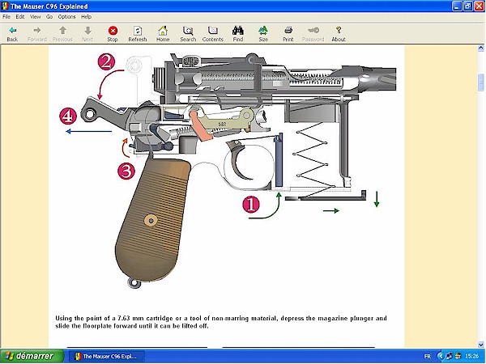Open About with the question mark icon
The width and height of the screenshot is (486, 364).
pyautogui.click(x=339, y=31)
